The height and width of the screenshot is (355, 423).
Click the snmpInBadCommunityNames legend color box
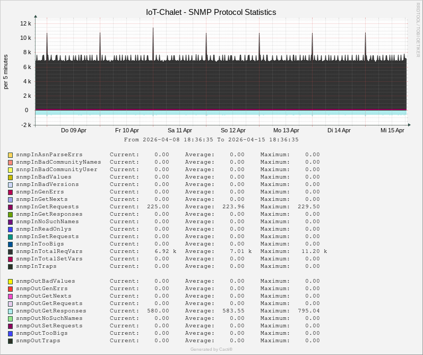(10, 162)
